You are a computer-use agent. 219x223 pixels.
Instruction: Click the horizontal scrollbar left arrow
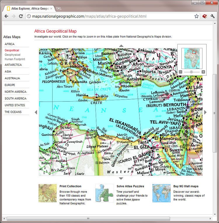point(4,219)
